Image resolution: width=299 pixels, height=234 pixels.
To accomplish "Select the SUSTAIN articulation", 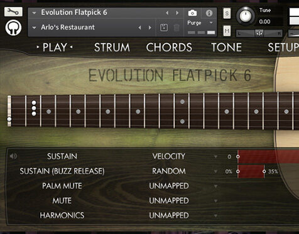I will pyautogui.click(x=62, y=156).
